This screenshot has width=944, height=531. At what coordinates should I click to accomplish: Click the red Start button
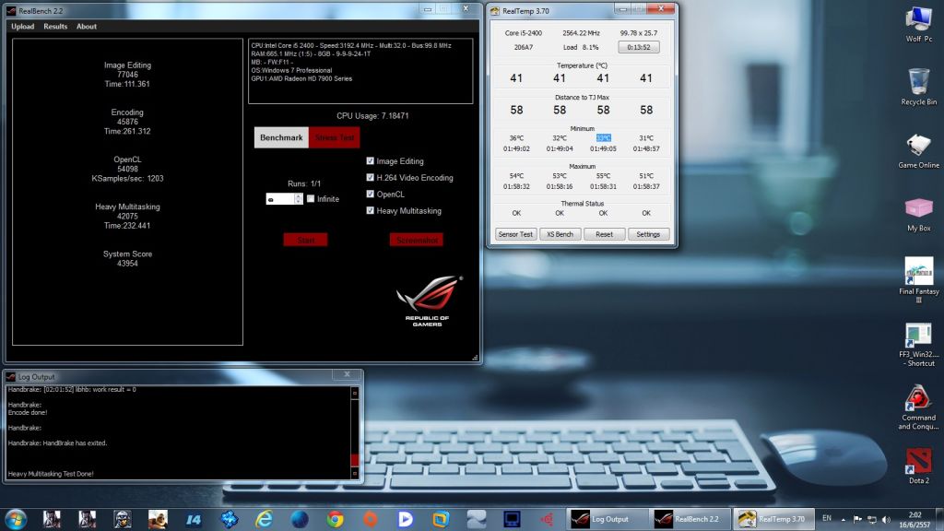[x=305, y=240]
